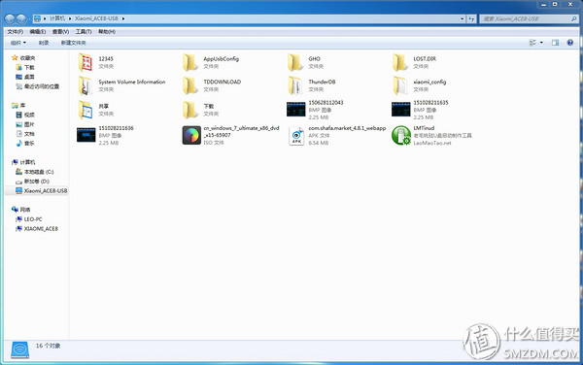Select the 下载 folder in file list
This screenshot has width=583, height=365.
point(201,110)
